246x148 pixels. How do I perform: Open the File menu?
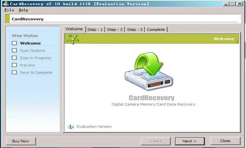click(x=9, y=10)
